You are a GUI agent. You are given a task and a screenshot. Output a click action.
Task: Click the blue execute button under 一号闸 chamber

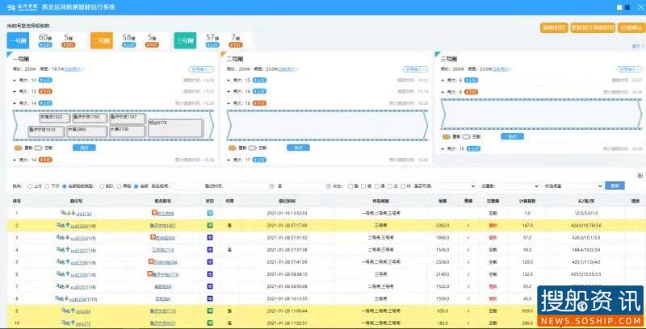84,148
